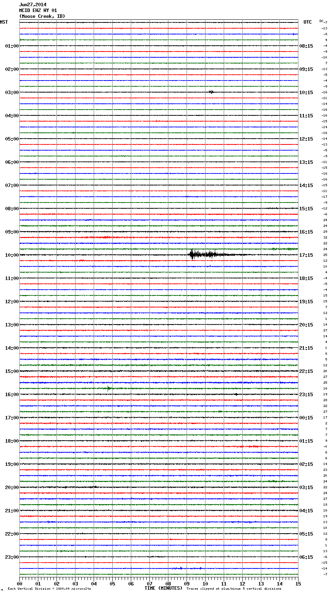
Task: Select the 09:00 MST time label
Action: [x=12, y=232]
